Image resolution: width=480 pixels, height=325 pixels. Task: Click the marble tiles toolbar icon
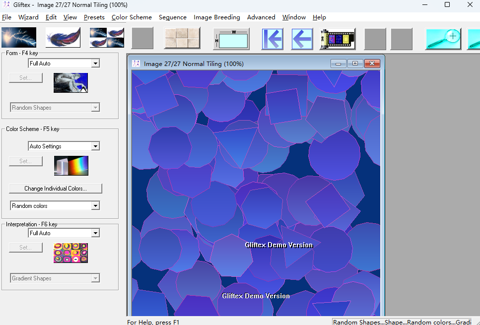coord(182,38)
